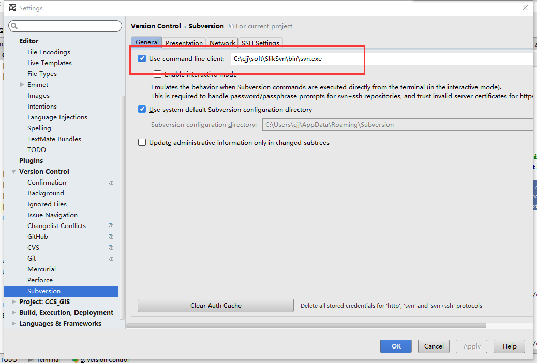Select the Plugins settings category
The height and width of the screenshot is (363, 537).
[31, 161]
